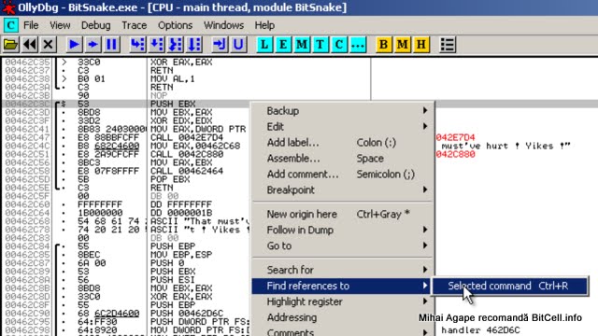Show Breakpoints with yellow B button
Screen dimensions: 598x336
pos(384,45)
